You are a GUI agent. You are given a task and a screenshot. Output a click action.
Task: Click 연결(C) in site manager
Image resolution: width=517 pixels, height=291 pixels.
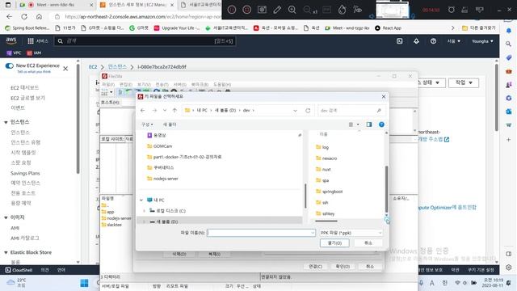[x=316, y=266]
